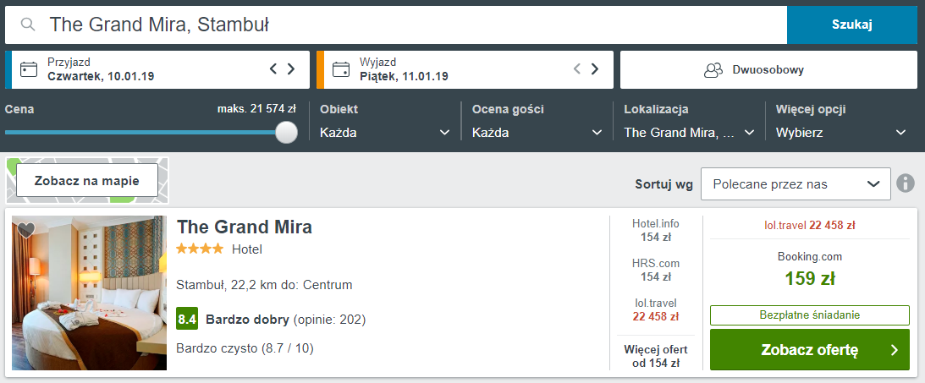
Task: Click the Zobacz ofertę button
Action: coord(809,350)
